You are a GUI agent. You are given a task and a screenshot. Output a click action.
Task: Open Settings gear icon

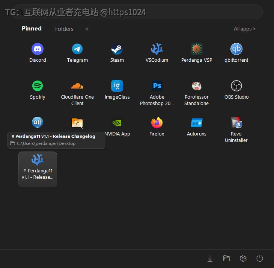(x=243, y=258)
